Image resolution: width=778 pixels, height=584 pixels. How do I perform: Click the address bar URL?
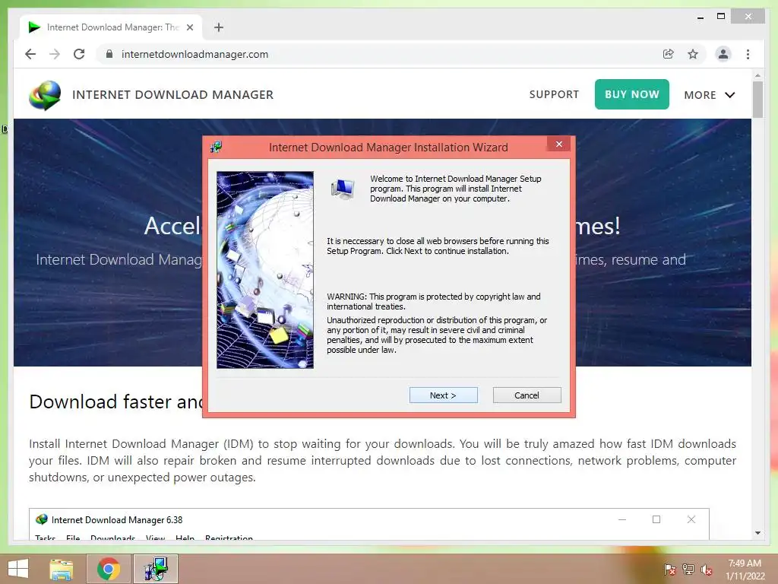194,54
